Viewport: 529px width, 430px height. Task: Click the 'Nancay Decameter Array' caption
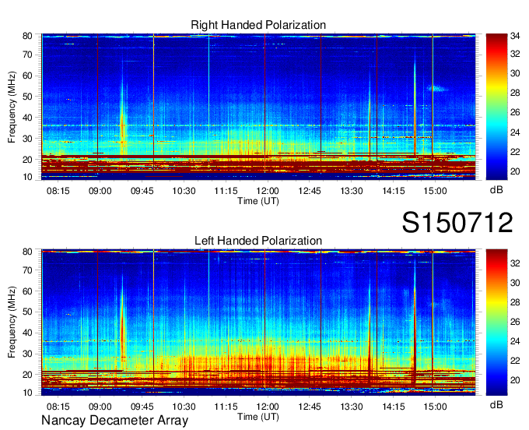114,421
